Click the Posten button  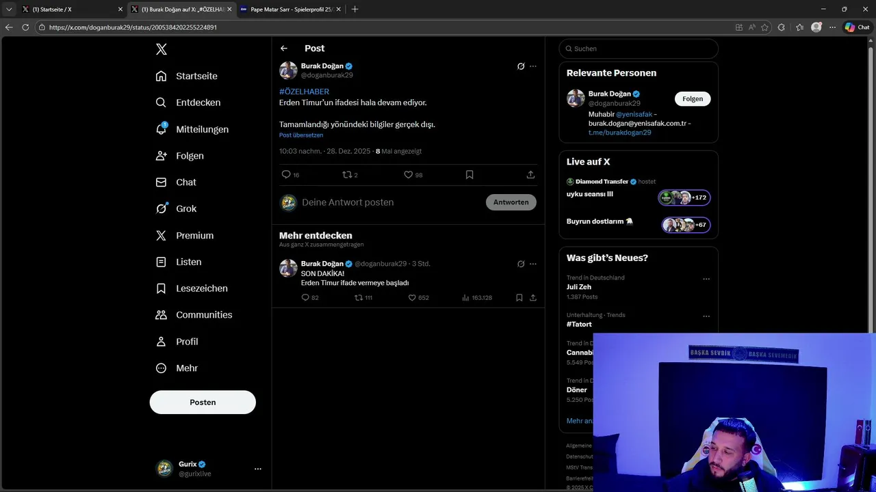point(203,402)
